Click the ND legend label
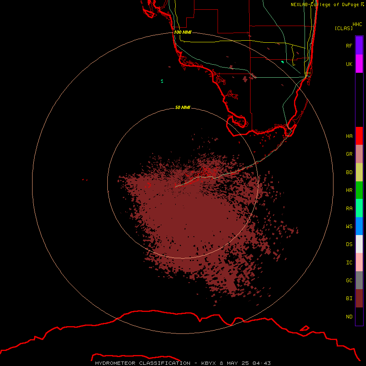Viewport: 366px width, 366px height. [x=349, y=317]
